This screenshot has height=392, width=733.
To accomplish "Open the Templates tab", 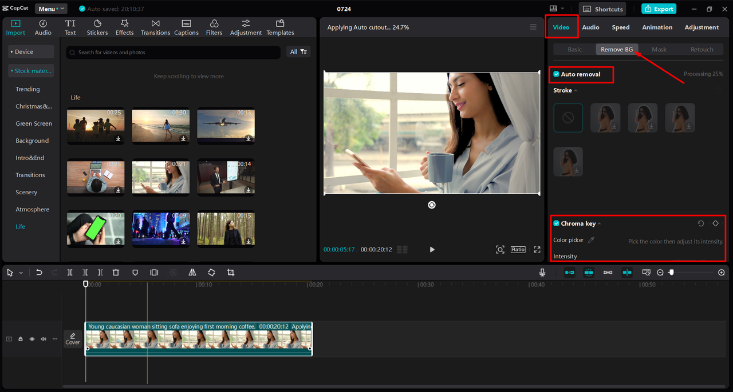I will (x=280, y=27).
